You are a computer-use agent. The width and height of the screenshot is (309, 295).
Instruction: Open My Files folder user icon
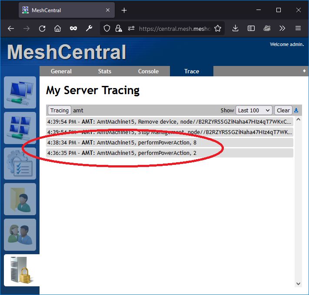[20, 199]
